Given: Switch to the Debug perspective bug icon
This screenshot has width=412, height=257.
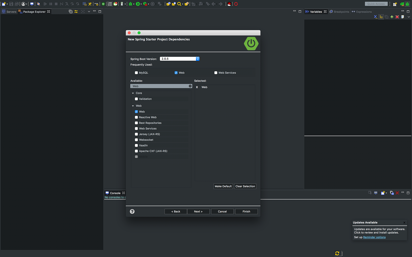Looking at the screenshot, I should (407, 4).
